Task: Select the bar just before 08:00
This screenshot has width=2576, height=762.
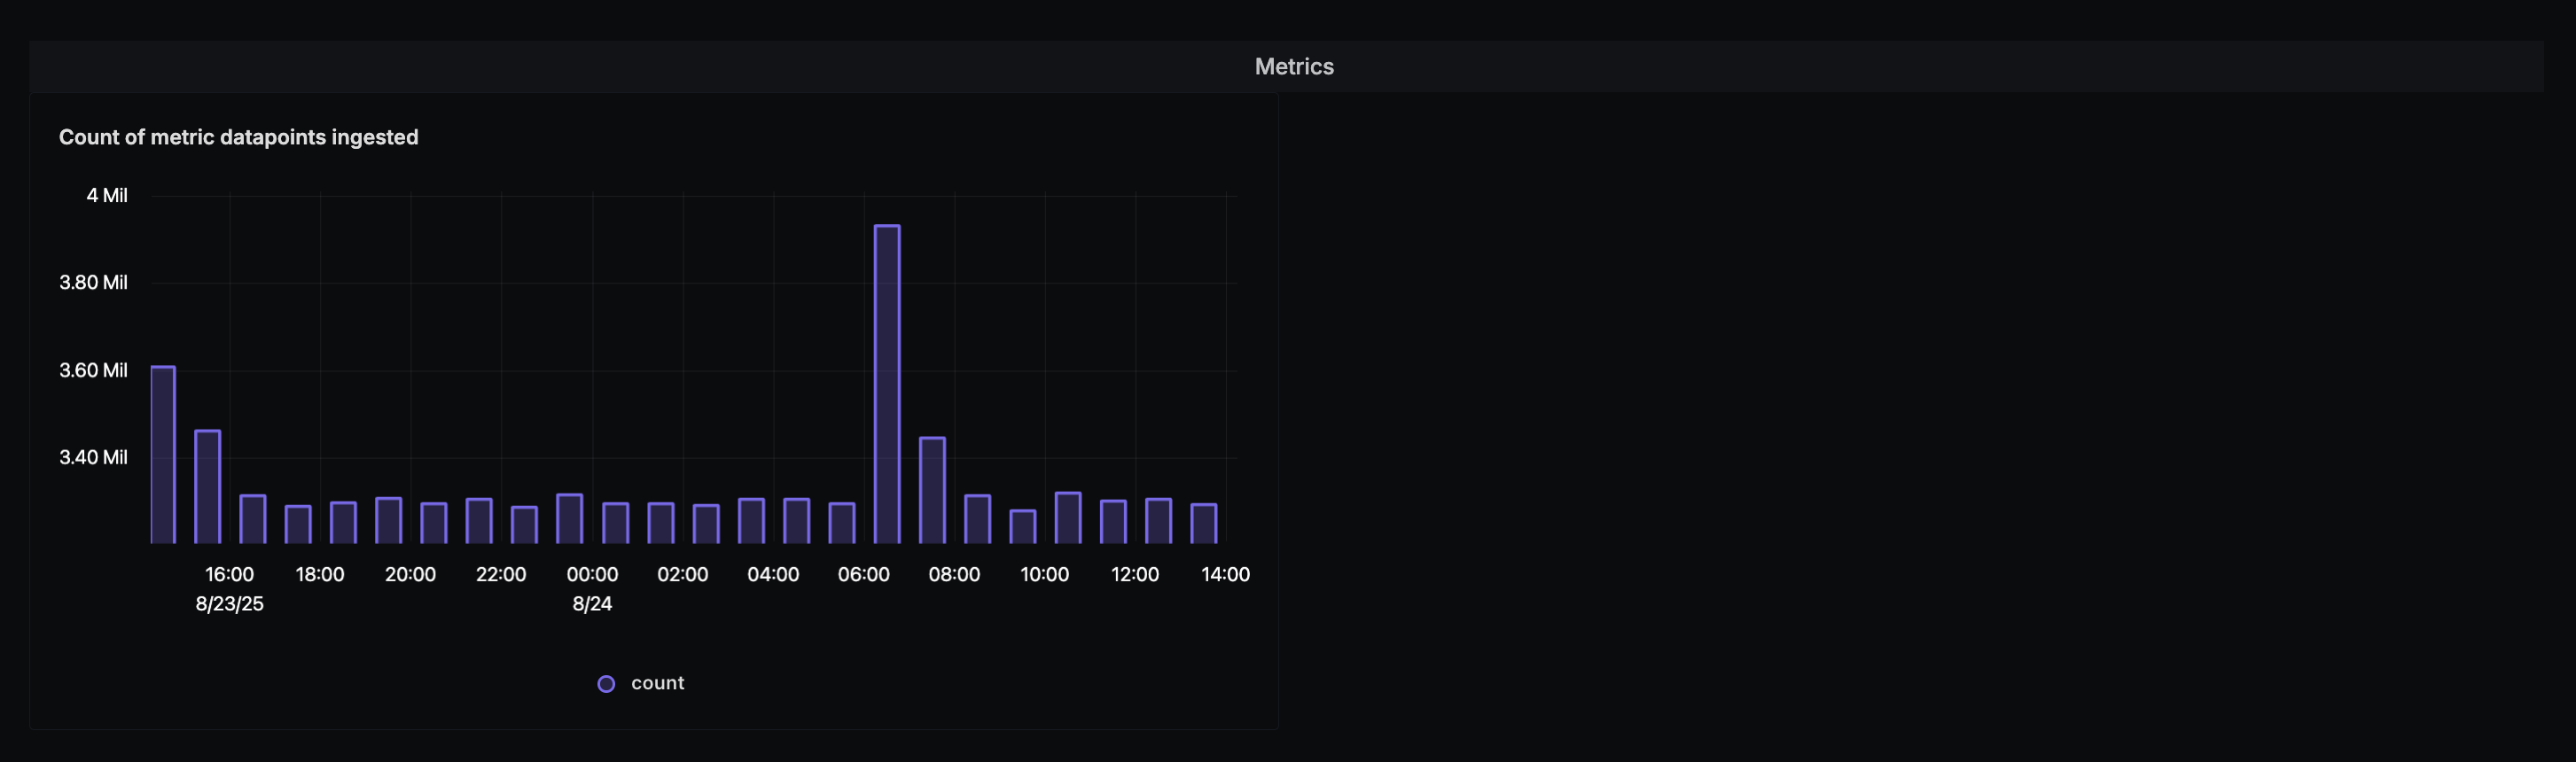Action: tap(932, 490)
